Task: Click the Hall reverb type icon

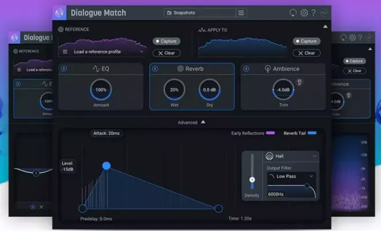Action: click(269, 156)
